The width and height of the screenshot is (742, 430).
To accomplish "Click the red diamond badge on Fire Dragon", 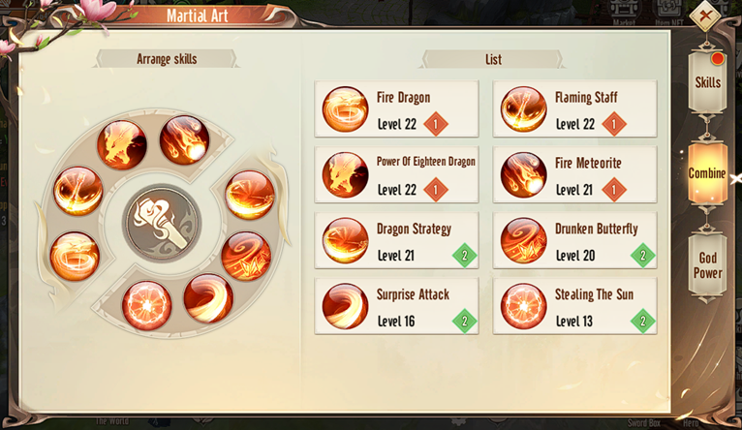I will click(x=435, y=124).
